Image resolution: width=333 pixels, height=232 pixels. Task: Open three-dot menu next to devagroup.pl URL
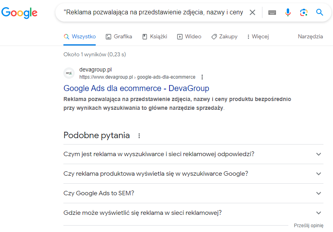click(202, 77)
